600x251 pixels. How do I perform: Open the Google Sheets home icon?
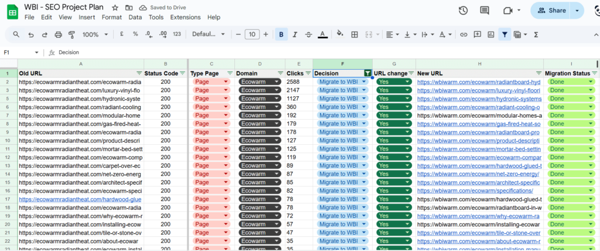pyautogui.click(x=12, y=12)
